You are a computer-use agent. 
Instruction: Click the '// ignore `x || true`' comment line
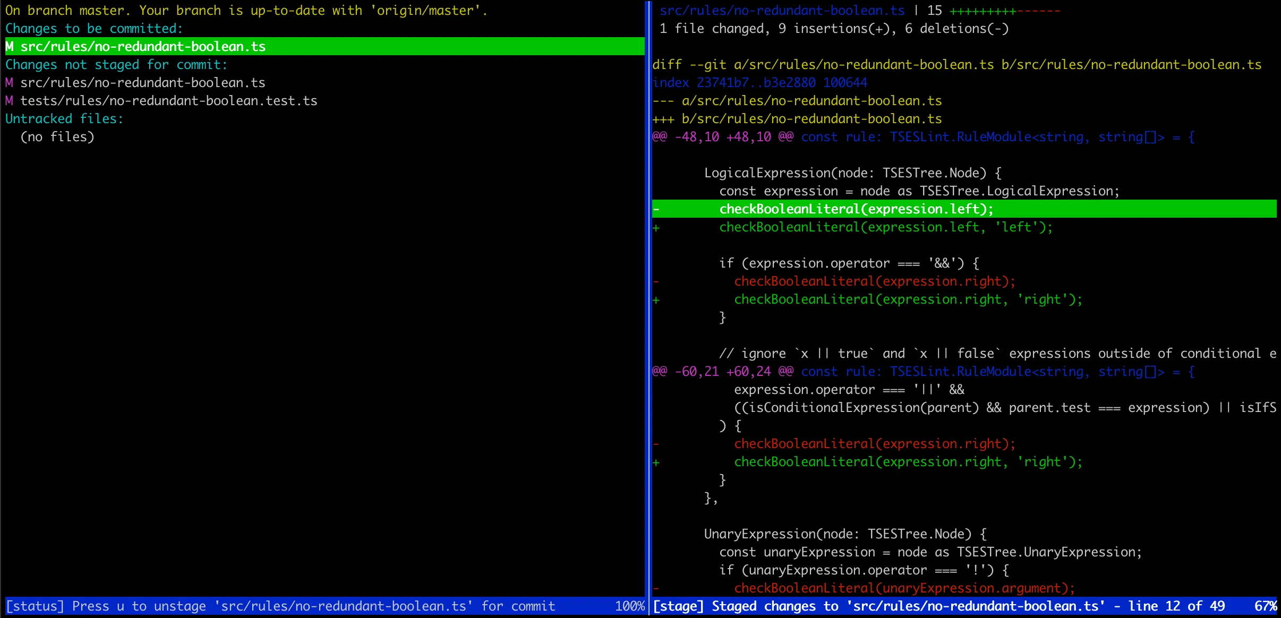pos(997,353)
